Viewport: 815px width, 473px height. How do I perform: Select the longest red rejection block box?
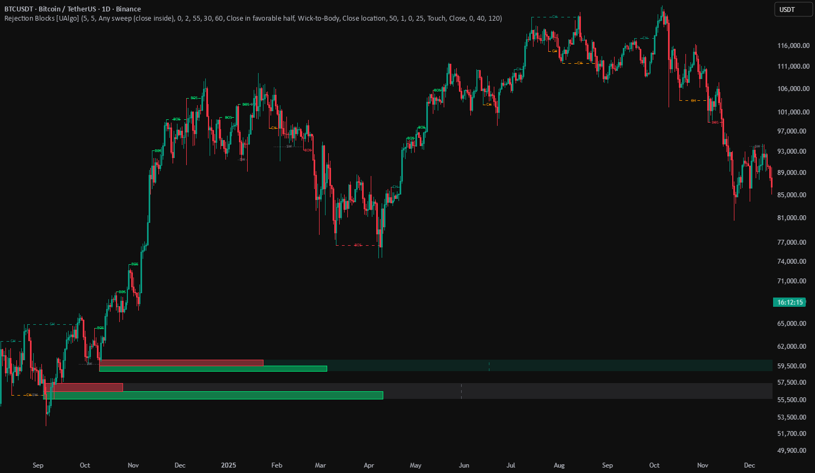tap(181, 363)
